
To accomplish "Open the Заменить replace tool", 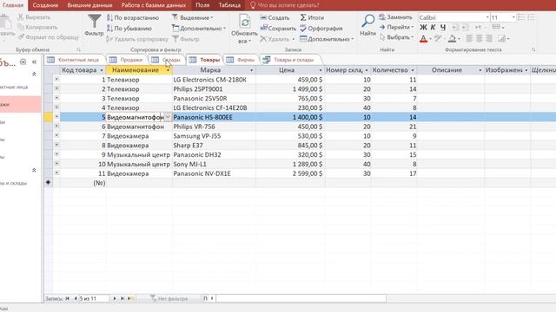I will (x=396, y=17).
